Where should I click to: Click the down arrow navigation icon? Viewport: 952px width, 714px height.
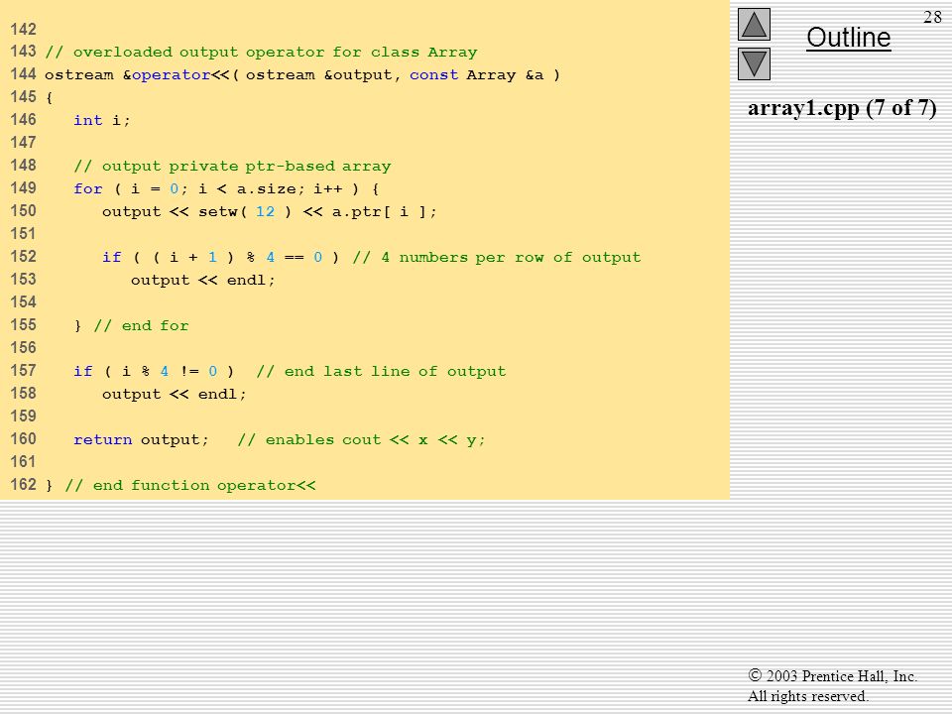click(x=754, y=63)
